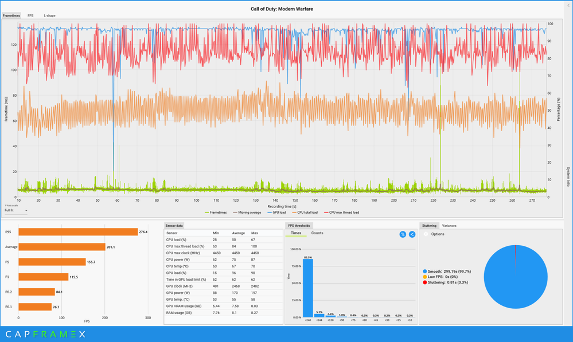Select the GPU load (%) sensor row
573x342 pixels.
[223, 273]
